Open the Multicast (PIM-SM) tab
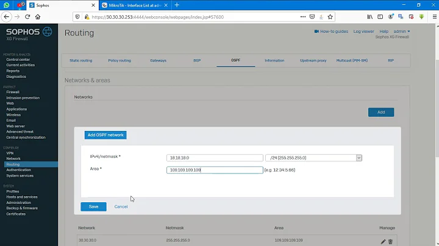439x246 pixels. pos(352,60)
